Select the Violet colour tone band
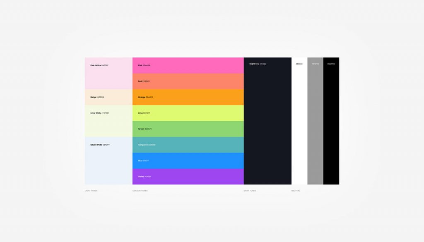The width and height of the screenshot is (424, 242). (x=188, y=177)
